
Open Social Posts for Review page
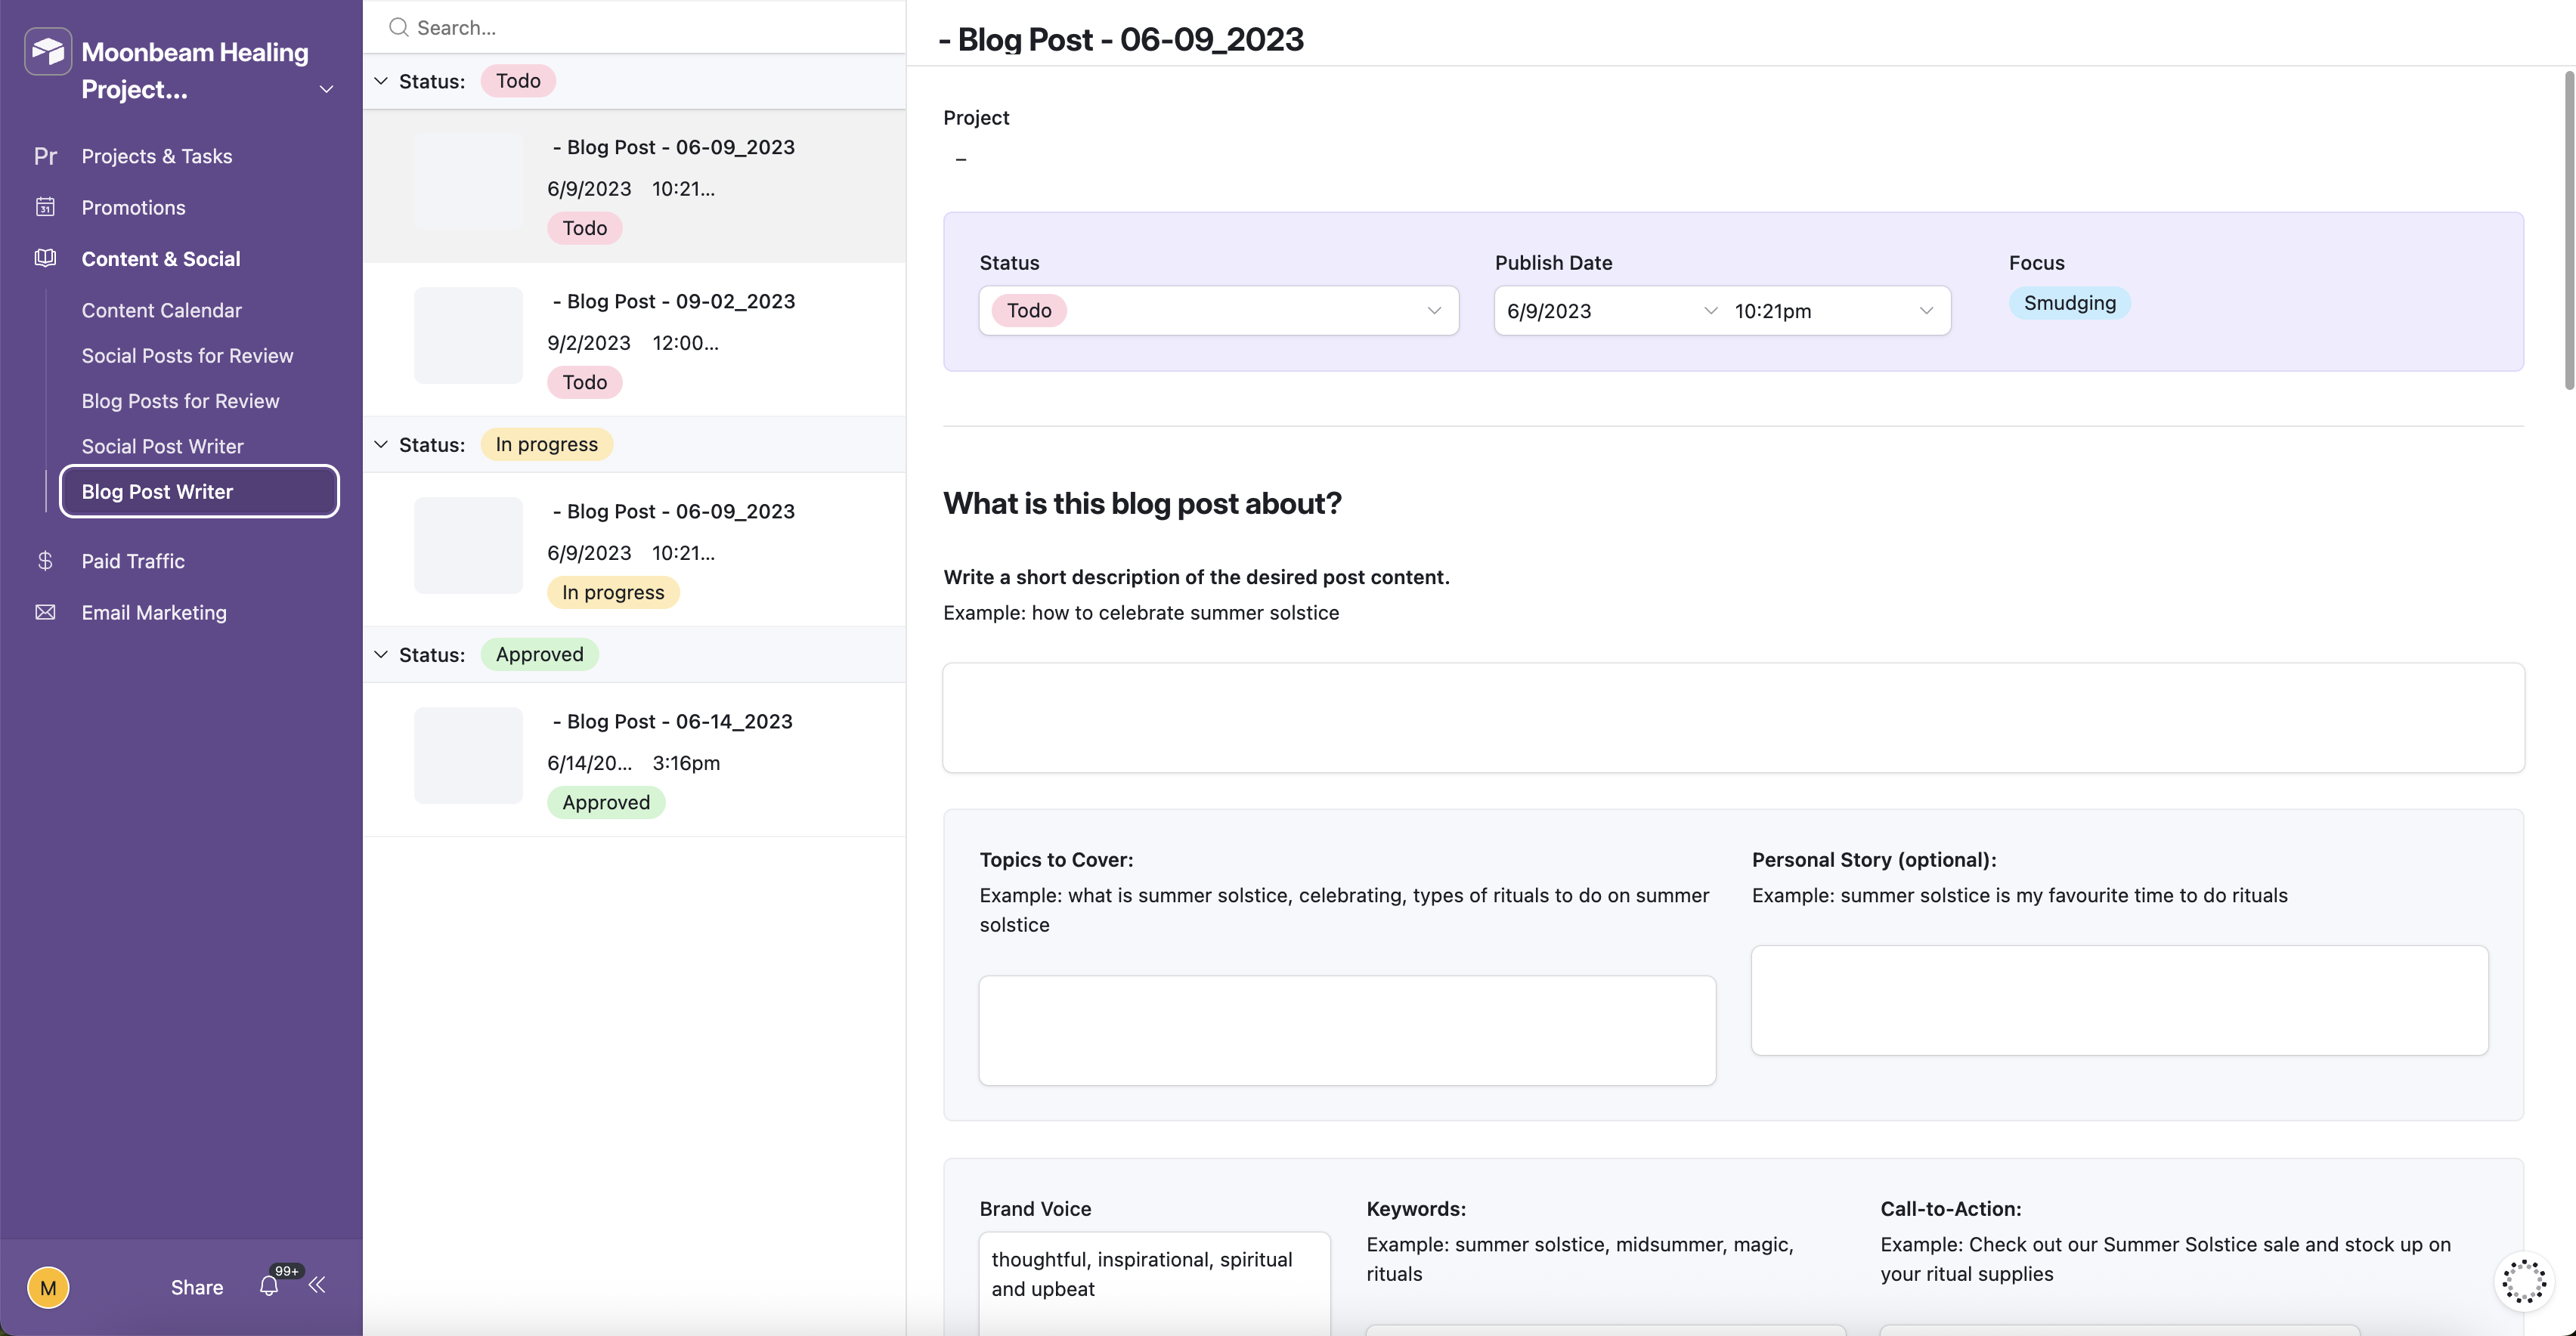188,355
